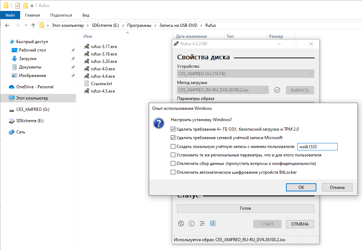Select Этот компьютер in navigation pane
The width and height of the screenshot is (362, 250).
tap(38, 98)
